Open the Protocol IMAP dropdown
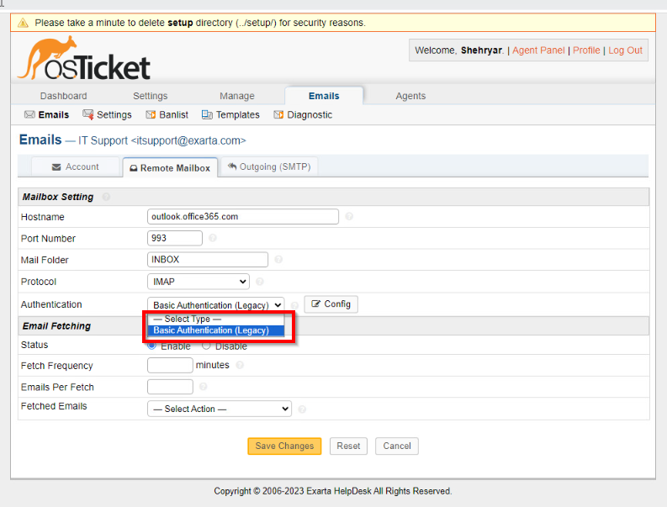The height and width of the screenshot is (507, 667). tap(199, 282)
